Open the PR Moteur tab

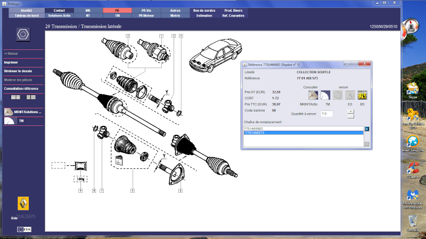(146, 15)
